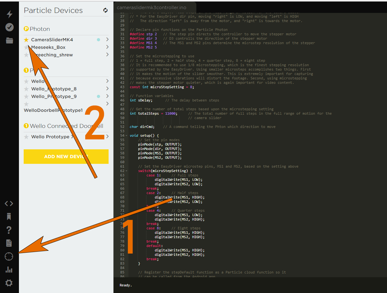Select the Wello_Prototype_8 device name
The image size is (387, 293).
54,89
